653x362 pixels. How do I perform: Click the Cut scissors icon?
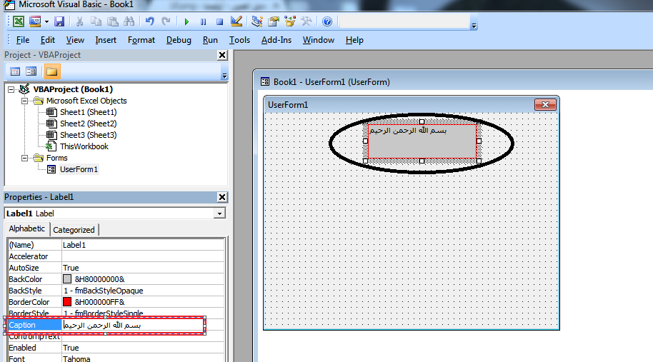click(79, 21)
